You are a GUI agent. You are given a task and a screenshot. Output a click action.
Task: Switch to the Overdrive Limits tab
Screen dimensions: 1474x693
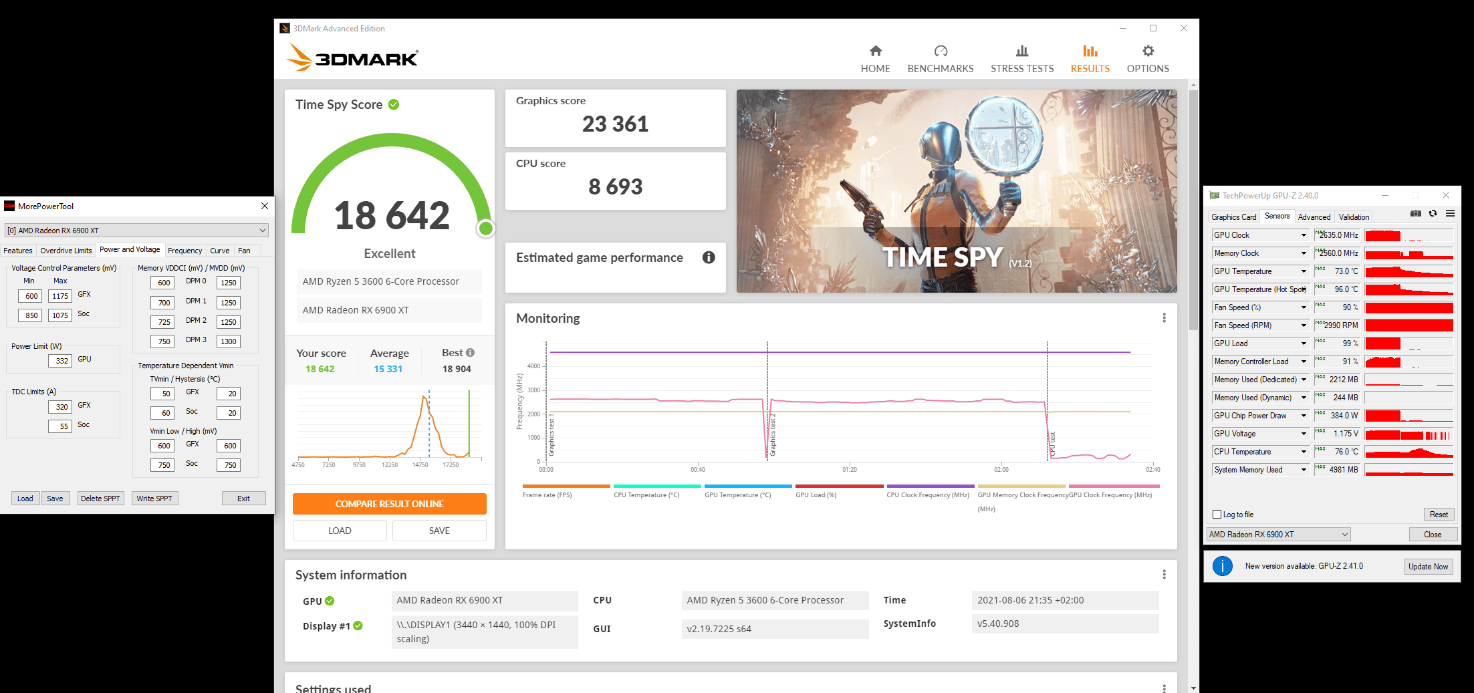(66, 251)
